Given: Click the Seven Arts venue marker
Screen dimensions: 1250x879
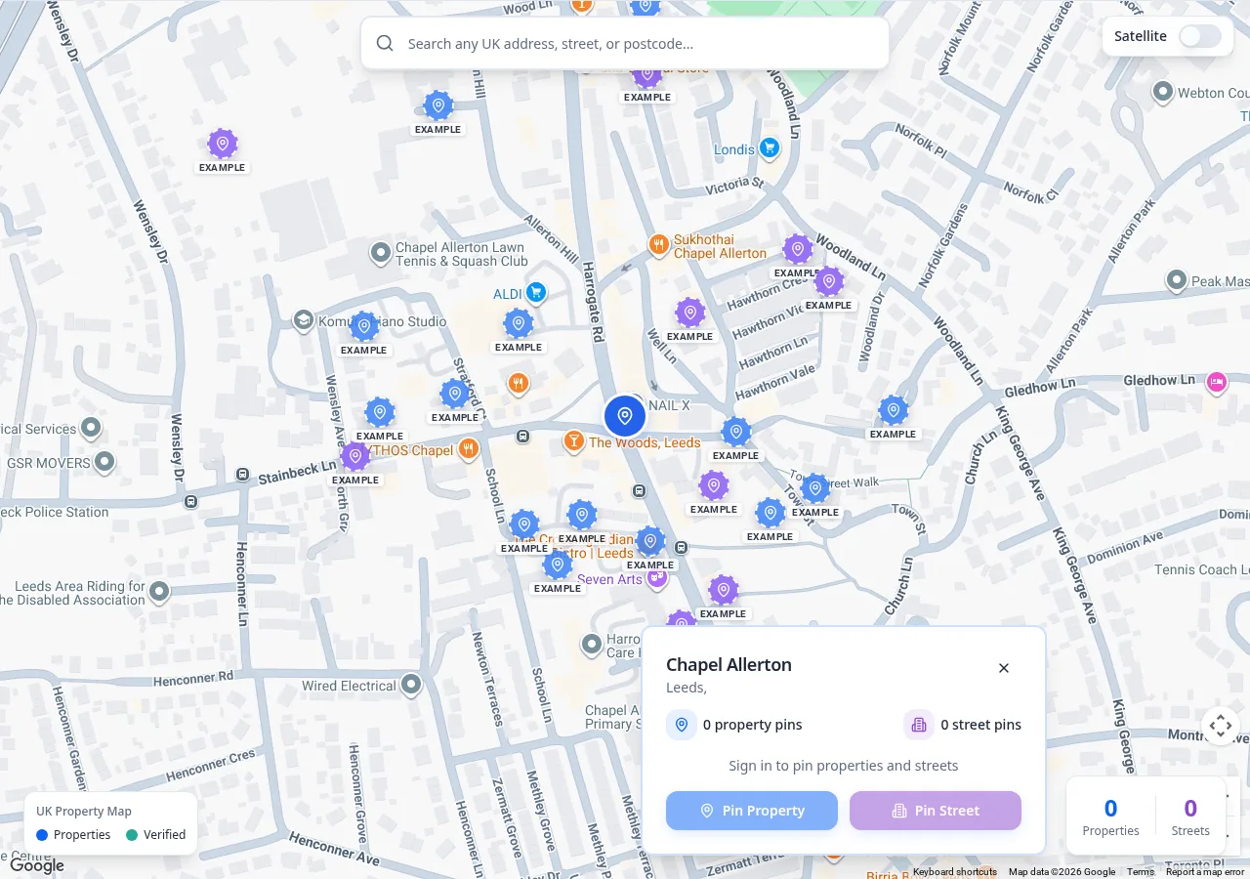Looking at the screenshot, I should [657, 579].
